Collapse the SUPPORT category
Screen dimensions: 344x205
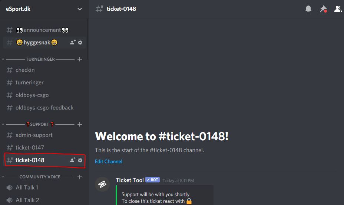40,124
